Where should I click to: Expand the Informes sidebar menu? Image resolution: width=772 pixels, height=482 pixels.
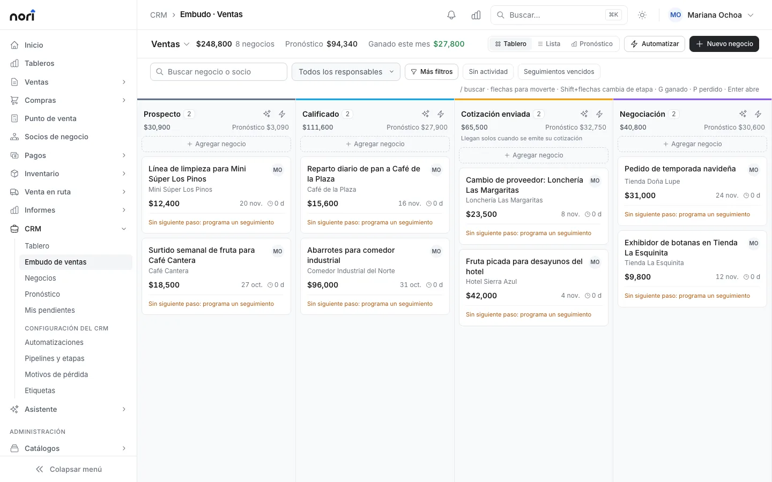[x=124, y=210]
